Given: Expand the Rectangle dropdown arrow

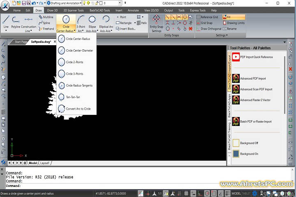Looking at the screenshot, I should pos(135,23).
